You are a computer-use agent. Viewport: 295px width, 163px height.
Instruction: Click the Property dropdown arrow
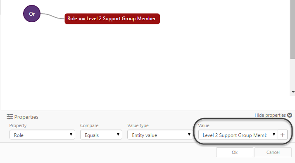point(71,135)
